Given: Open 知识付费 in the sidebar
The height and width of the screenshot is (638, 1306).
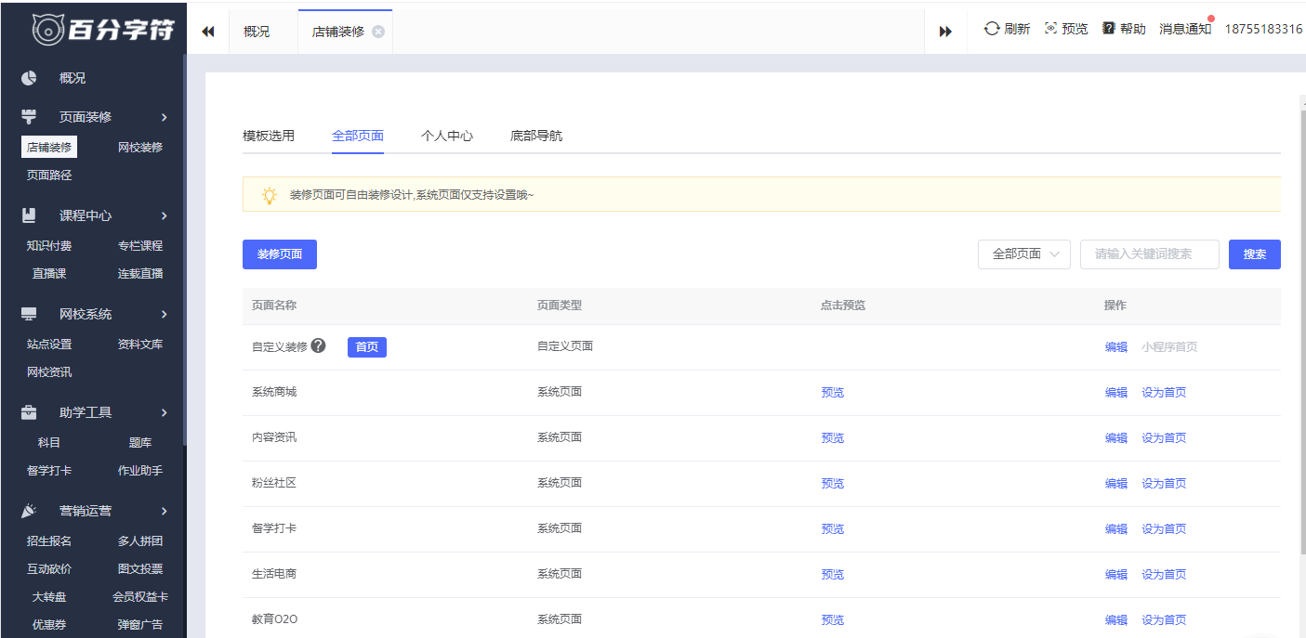Looking at the screenshot, I should coord(49,245).
